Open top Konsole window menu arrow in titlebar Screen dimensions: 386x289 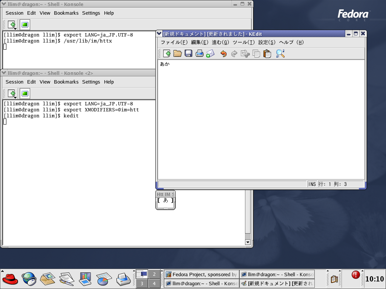(x=4, y=4)
